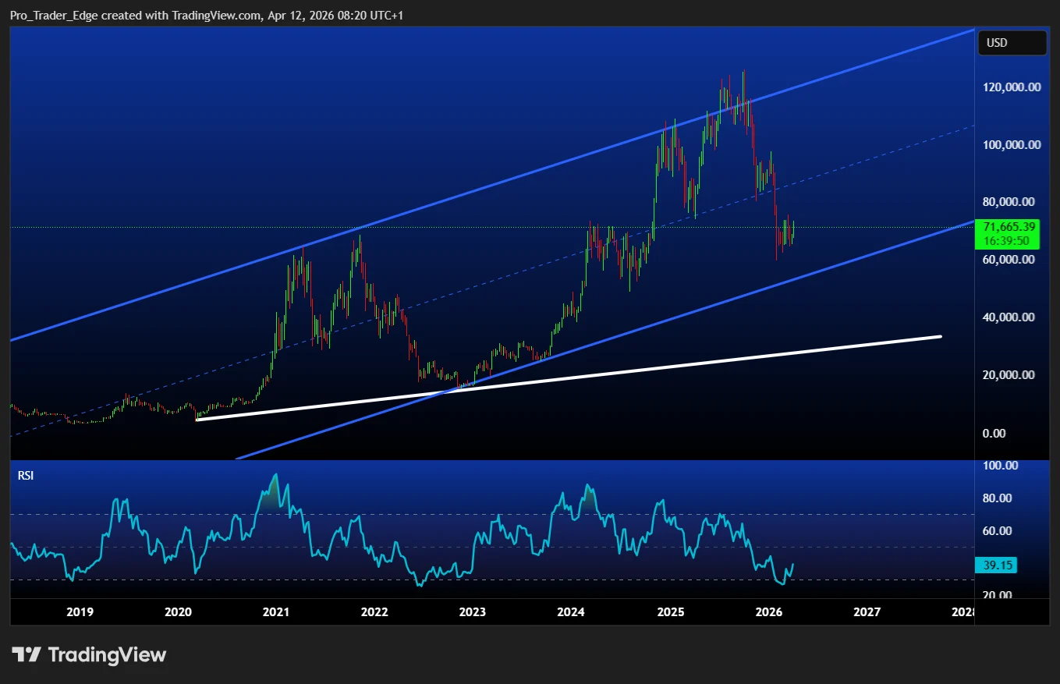1060x684 pixels.
Task: Select the 2026 marker on time axis
Action: coord(769,612)
